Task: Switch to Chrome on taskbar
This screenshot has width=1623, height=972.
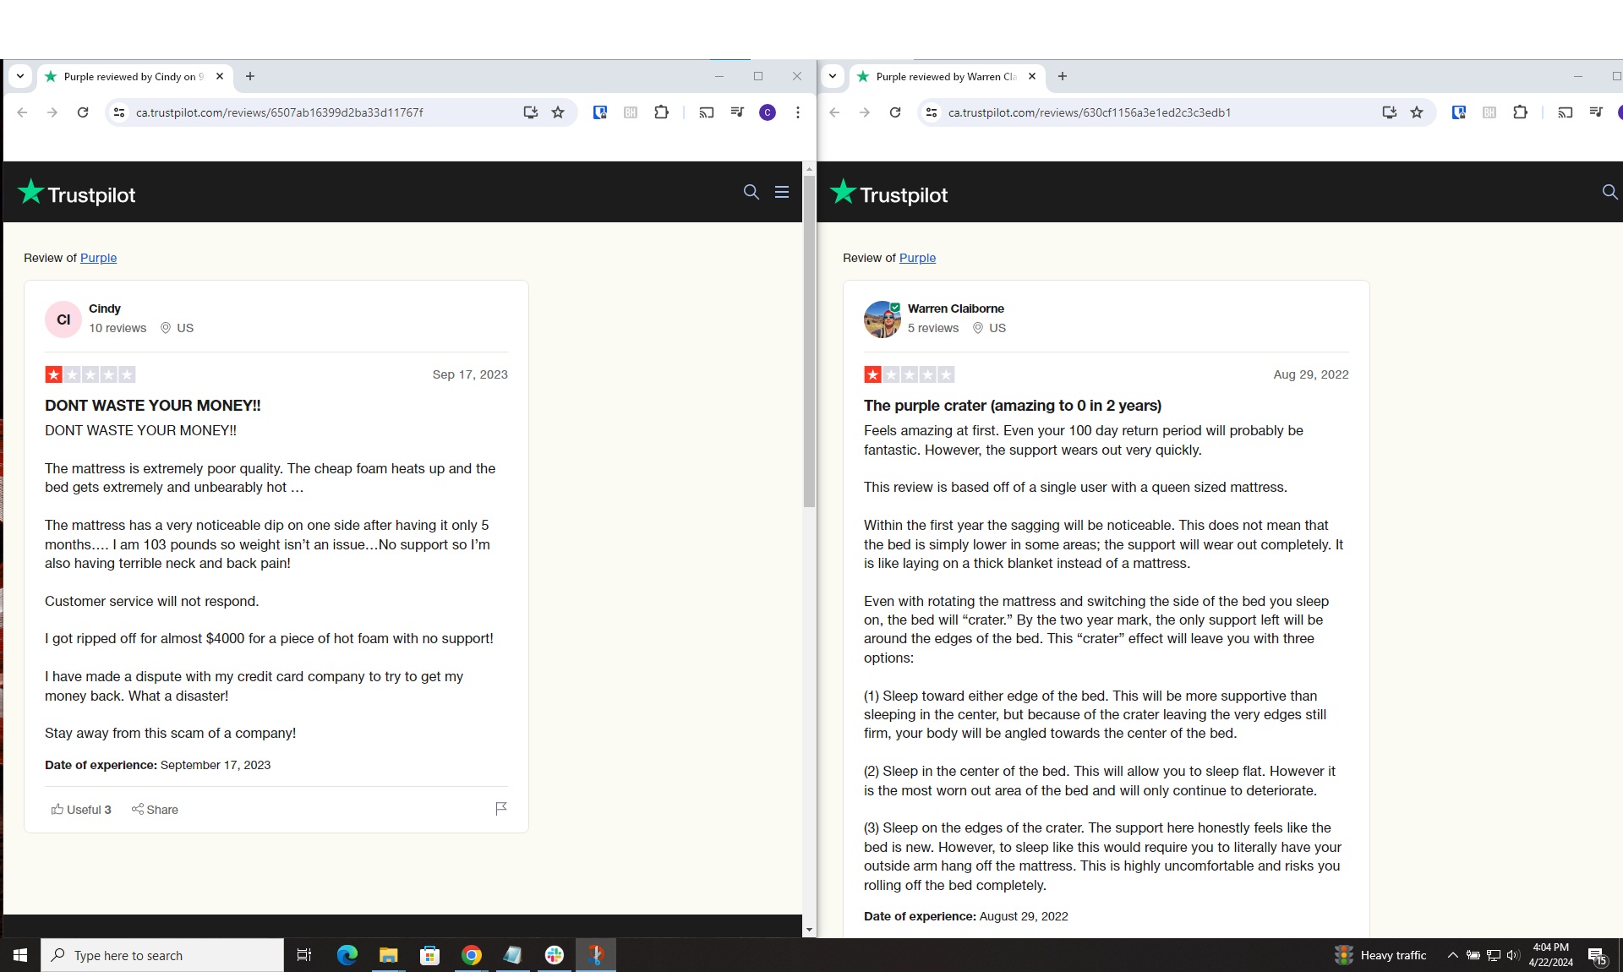Action: pos(472,955)
